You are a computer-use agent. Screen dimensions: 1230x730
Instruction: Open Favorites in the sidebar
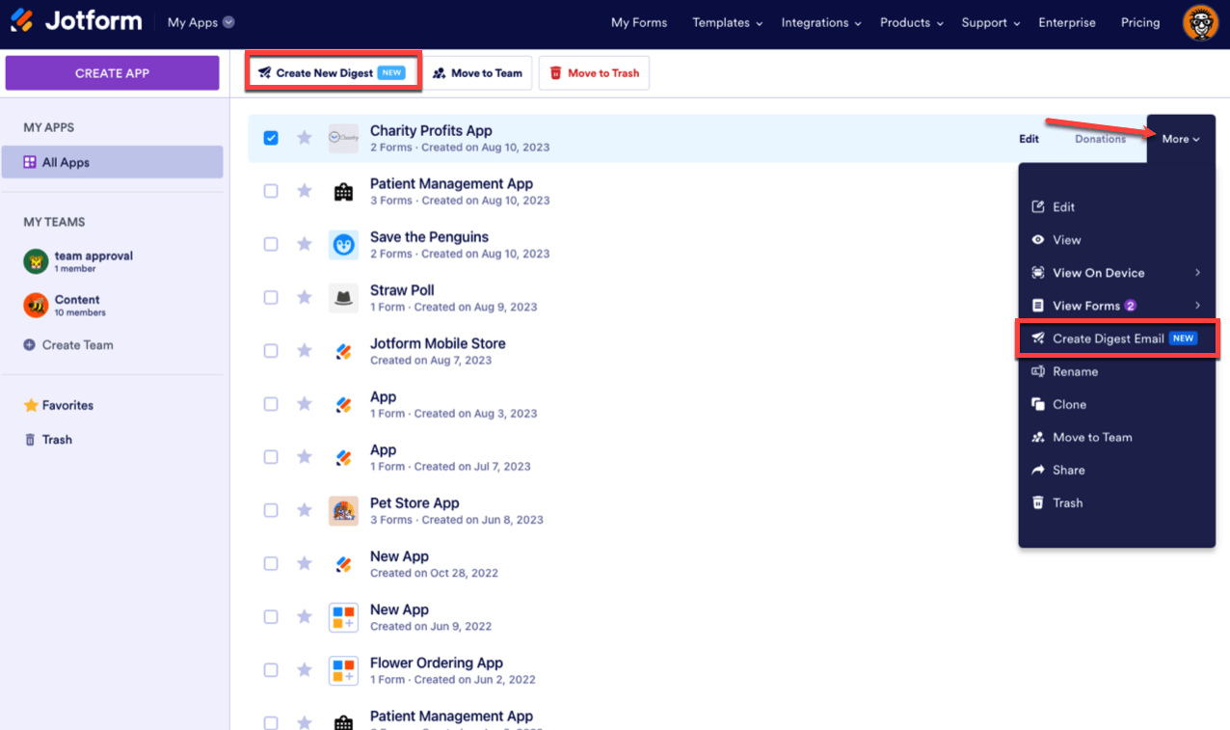click(x=59, y=406)
